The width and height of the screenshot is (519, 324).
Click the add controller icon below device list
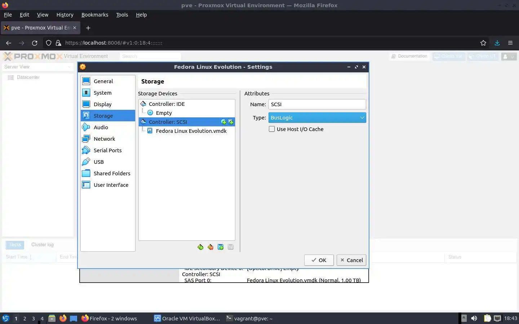click(x=200, y=247)
